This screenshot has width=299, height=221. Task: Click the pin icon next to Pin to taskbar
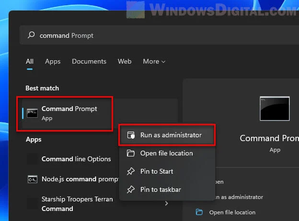pyautogui.click(x=131, y=189)
